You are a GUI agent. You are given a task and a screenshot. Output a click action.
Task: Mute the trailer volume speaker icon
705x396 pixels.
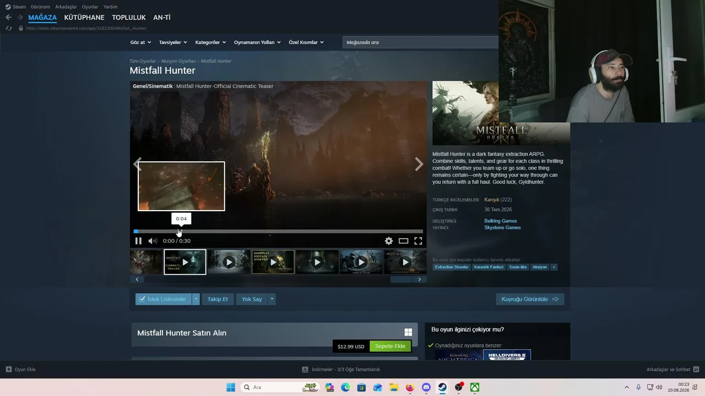click(x=153, y=241)
